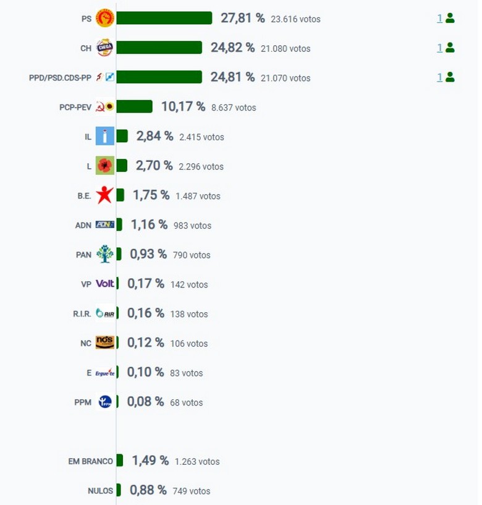Click the Chega party logo
This screenshot has height=505, width=482.
105,48
